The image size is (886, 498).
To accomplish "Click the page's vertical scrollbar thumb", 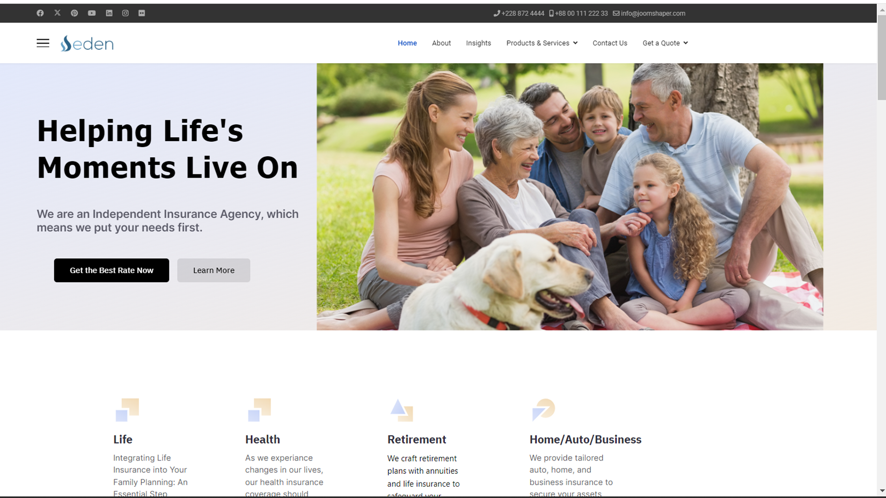I will point(882,57).
